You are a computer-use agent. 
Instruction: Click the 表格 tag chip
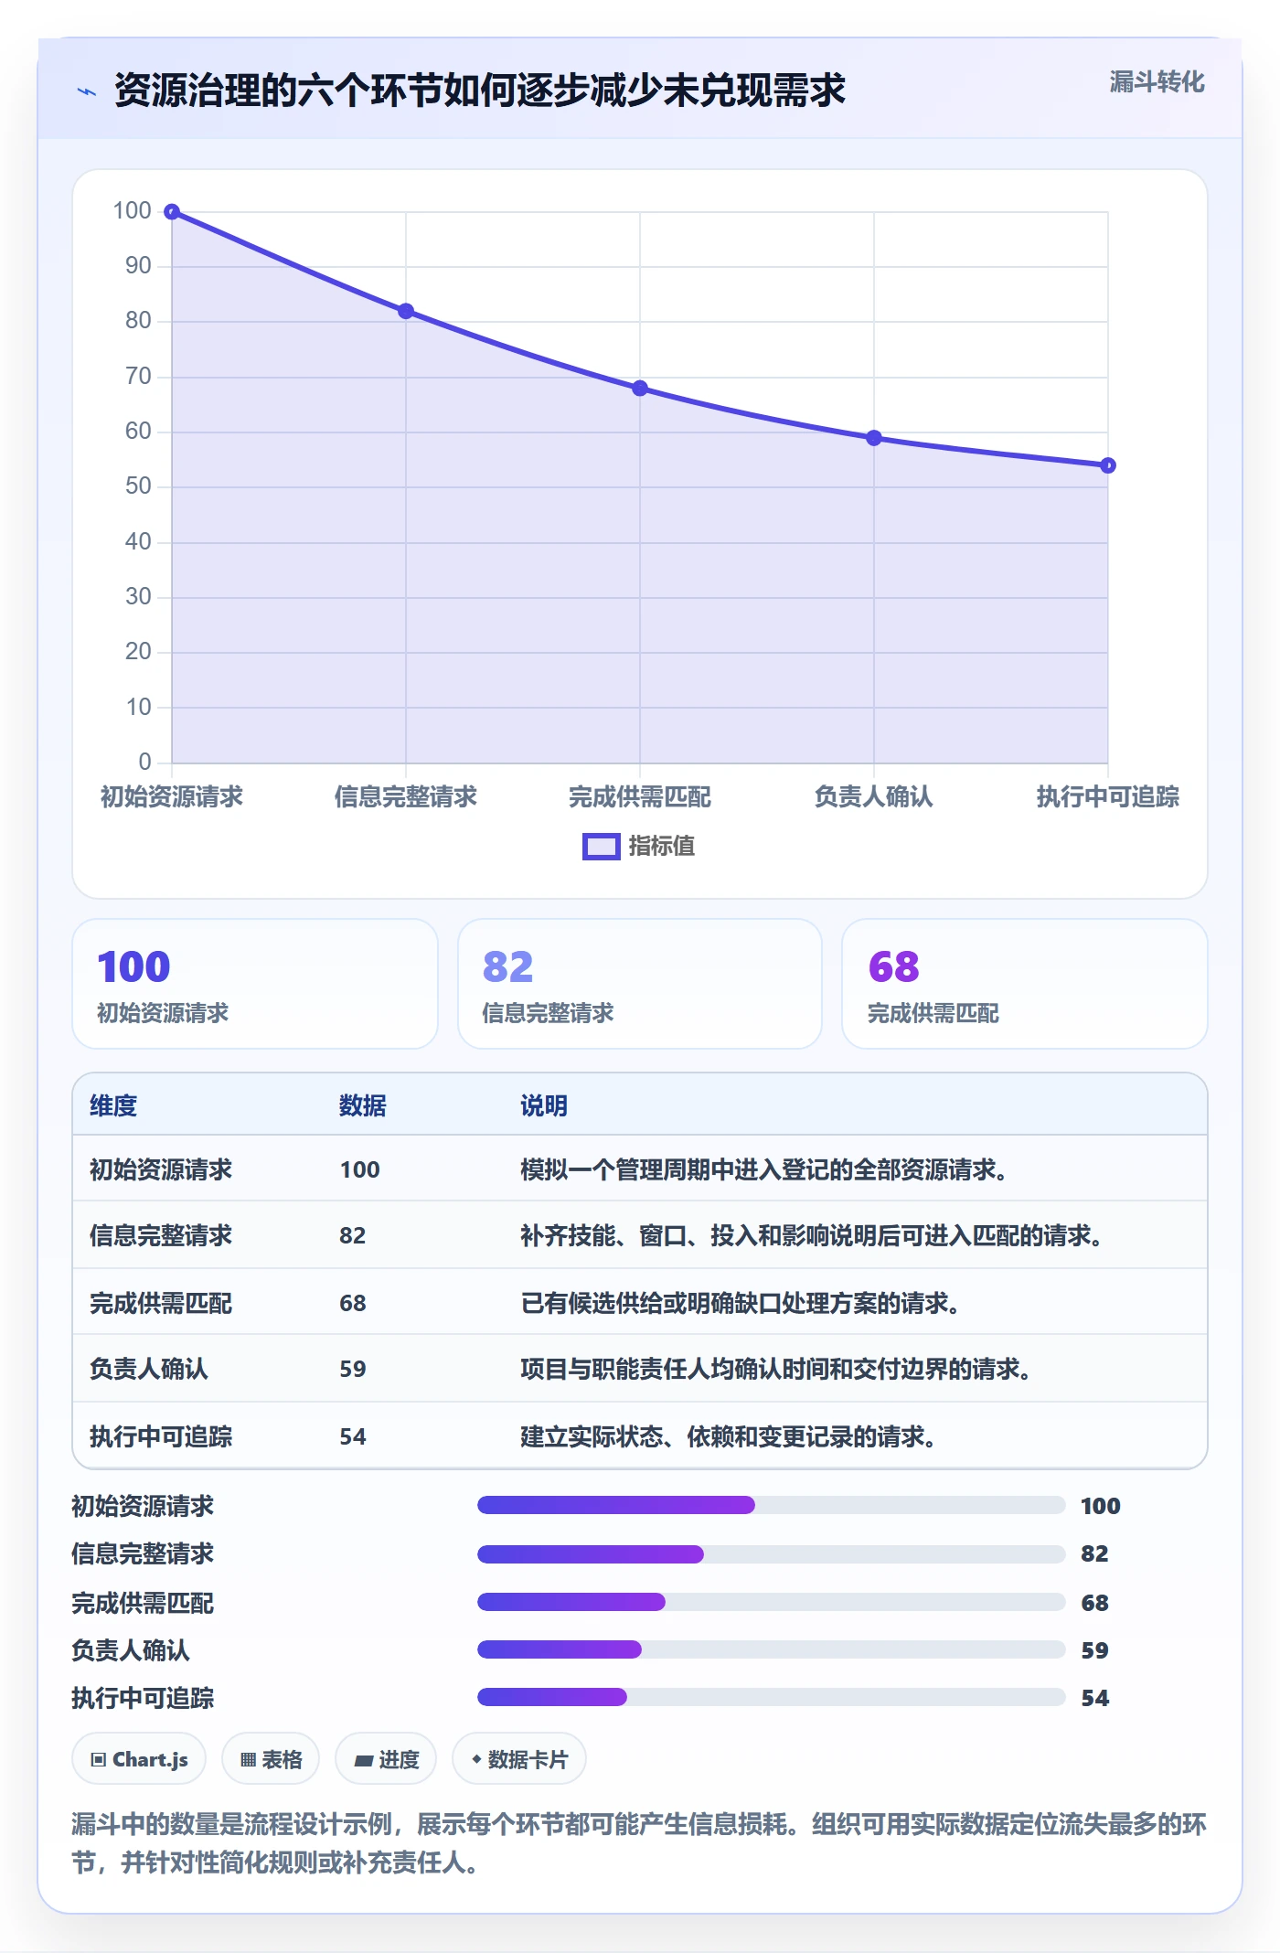(271, 1759)
